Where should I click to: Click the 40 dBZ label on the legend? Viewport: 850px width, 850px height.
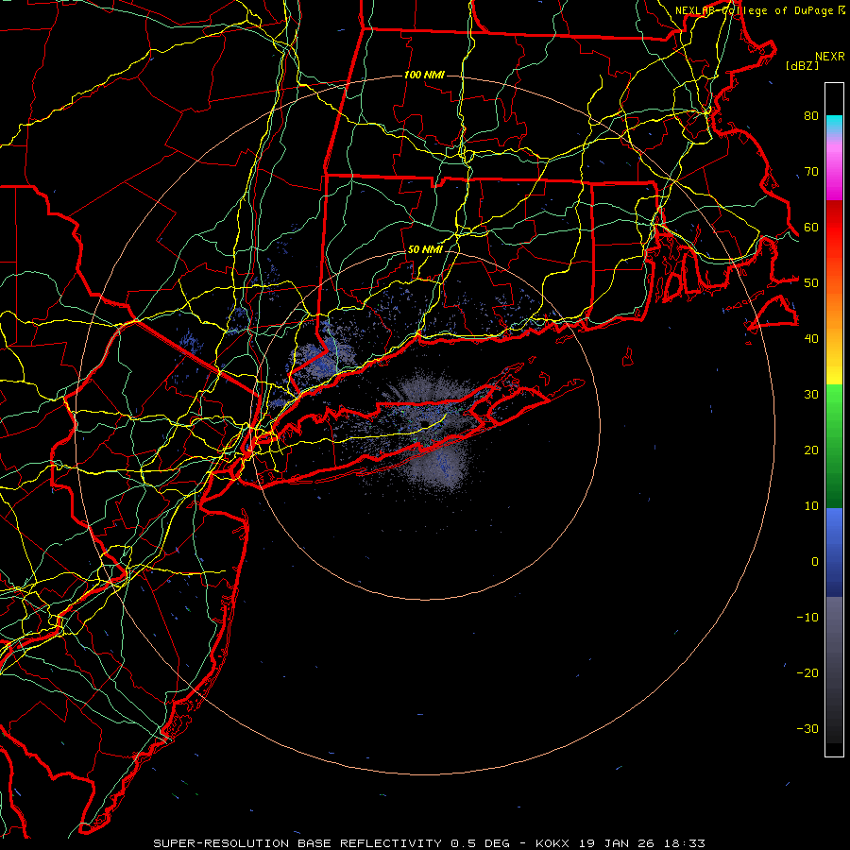(x=811, y=339)
